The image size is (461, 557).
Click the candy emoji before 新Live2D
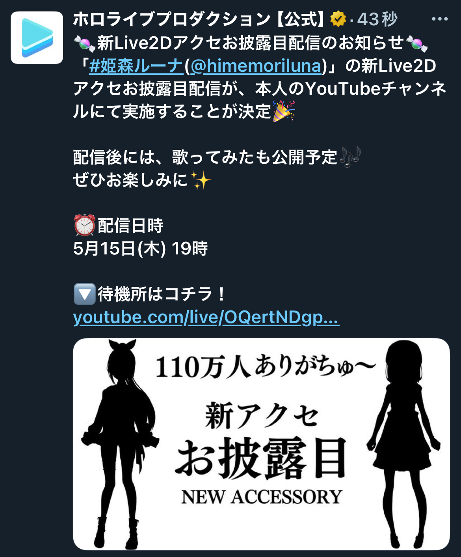[x=85, y=43]
